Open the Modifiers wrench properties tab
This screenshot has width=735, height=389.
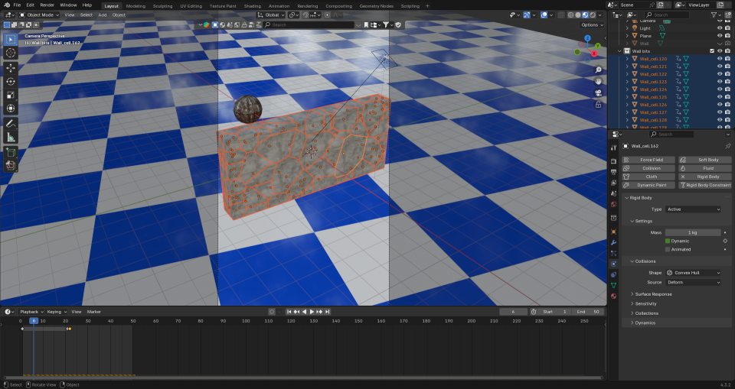613,242
